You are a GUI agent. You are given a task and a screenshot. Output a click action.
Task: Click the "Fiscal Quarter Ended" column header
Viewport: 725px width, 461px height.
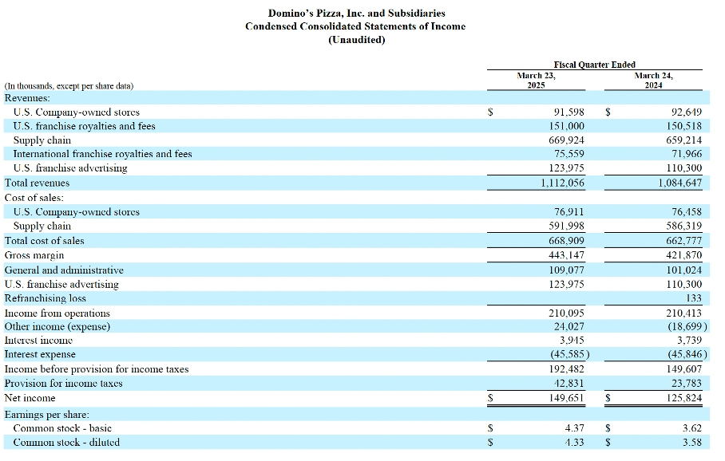[594, 65]
